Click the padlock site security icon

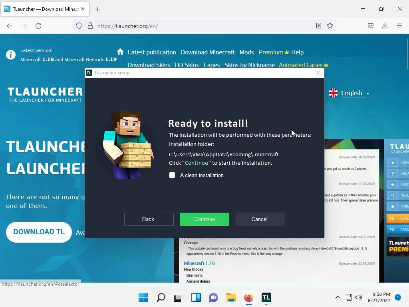pyautogui.click(x=90, y=26)
